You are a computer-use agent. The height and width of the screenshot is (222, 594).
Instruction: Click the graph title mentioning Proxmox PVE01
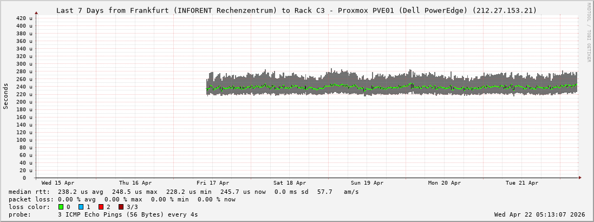point(297,10)
